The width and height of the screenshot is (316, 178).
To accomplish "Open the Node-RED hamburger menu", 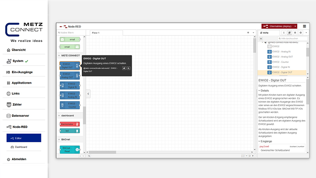I will pyautogui.click(x=304, y=26).
